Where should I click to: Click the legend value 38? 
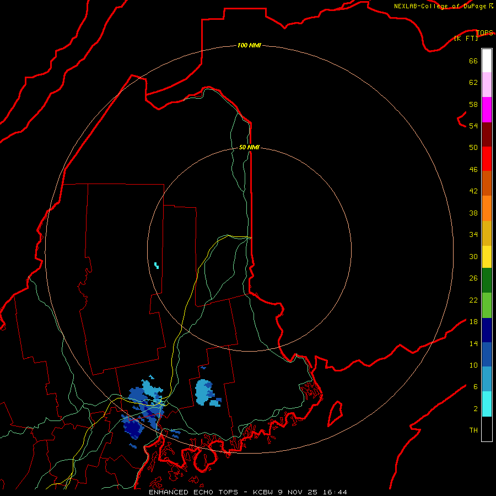[473, 213]
